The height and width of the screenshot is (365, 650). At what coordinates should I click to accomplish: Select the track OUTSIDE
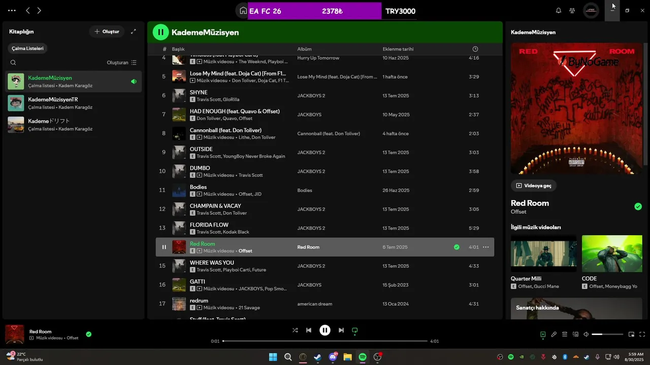[325, 153]
